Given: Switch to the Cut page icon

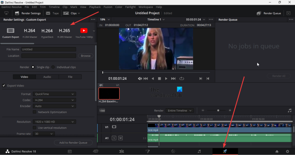Looking at the screenshot, I should click(96, 151).
